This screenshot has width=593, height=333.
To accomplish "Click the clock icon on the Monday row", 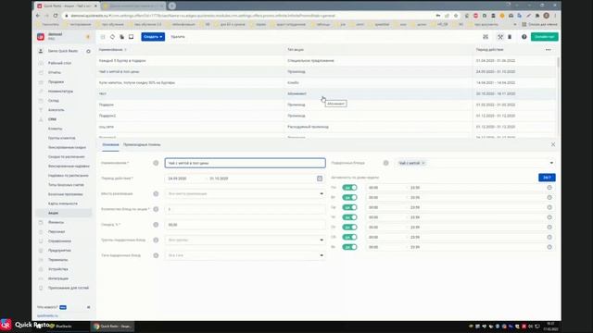I will 549,188.
